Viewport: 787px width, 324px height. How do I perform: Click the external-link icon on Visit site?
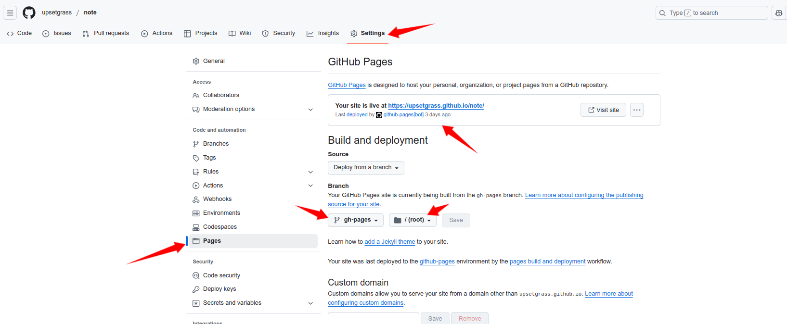coord(591,110)
